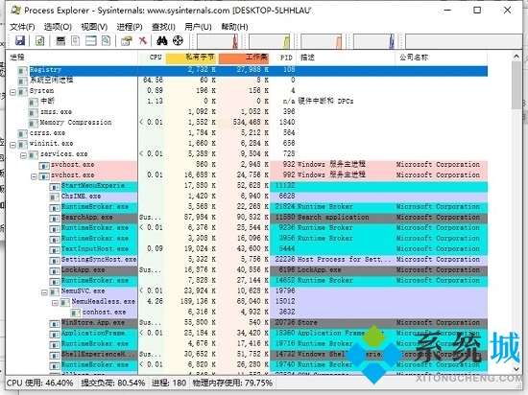Click the orange physical memory mini graph
528x395 pixels.
pos(322,41)
